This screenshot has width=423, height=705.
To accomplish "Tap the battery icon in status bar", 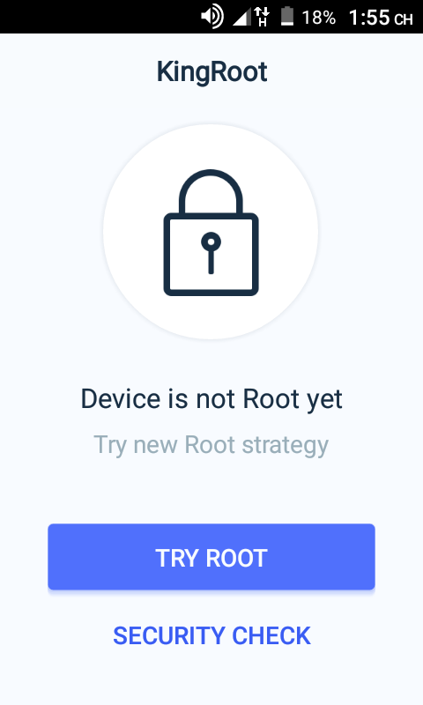I will (286, 17).
